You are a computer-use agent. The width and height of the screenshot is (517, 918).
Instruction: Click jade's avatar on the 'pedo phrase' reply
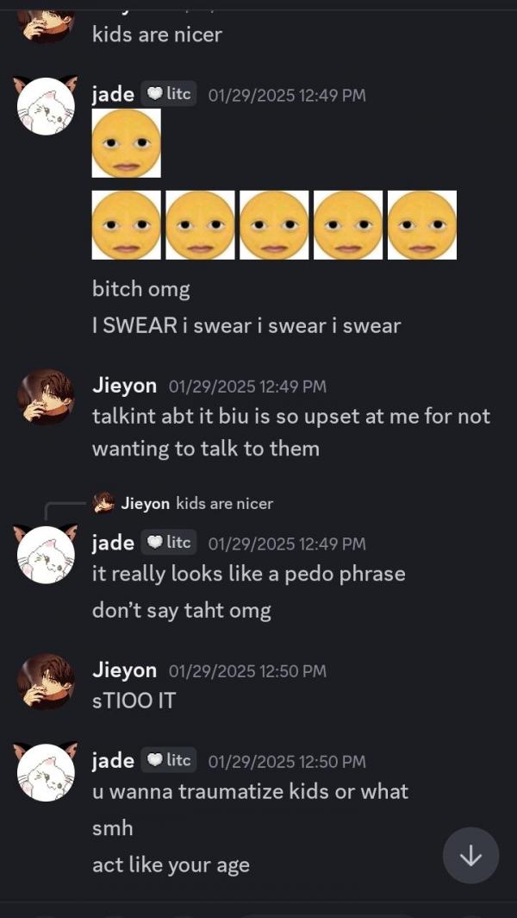pos(46,555)
